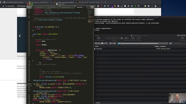The image size is (186, 104).
Task: Open Chrome profile avatar
Action: [x=155, y=6]
